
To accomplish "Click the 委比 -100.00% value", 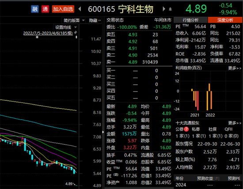I will [127, 27].
